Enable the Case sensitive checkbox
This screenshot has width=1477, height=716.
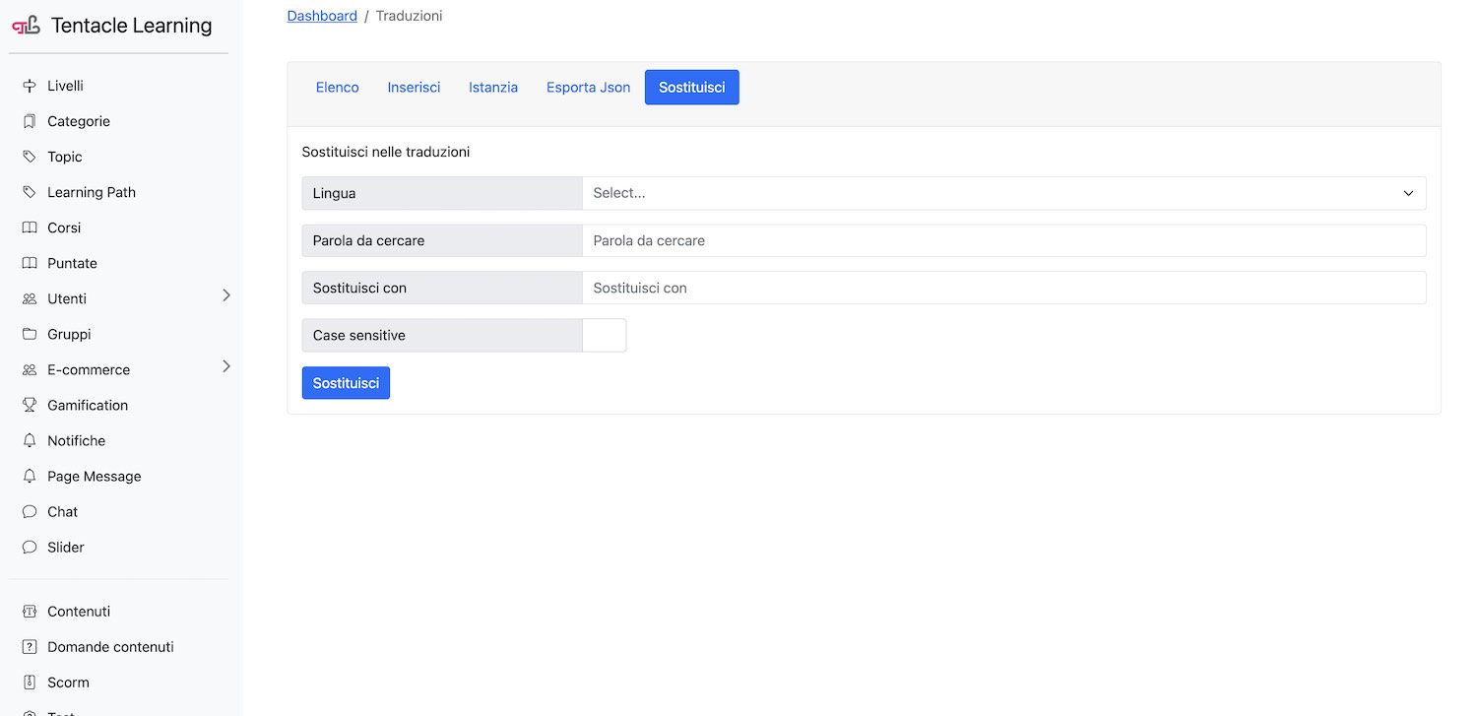tap(604, 335)
